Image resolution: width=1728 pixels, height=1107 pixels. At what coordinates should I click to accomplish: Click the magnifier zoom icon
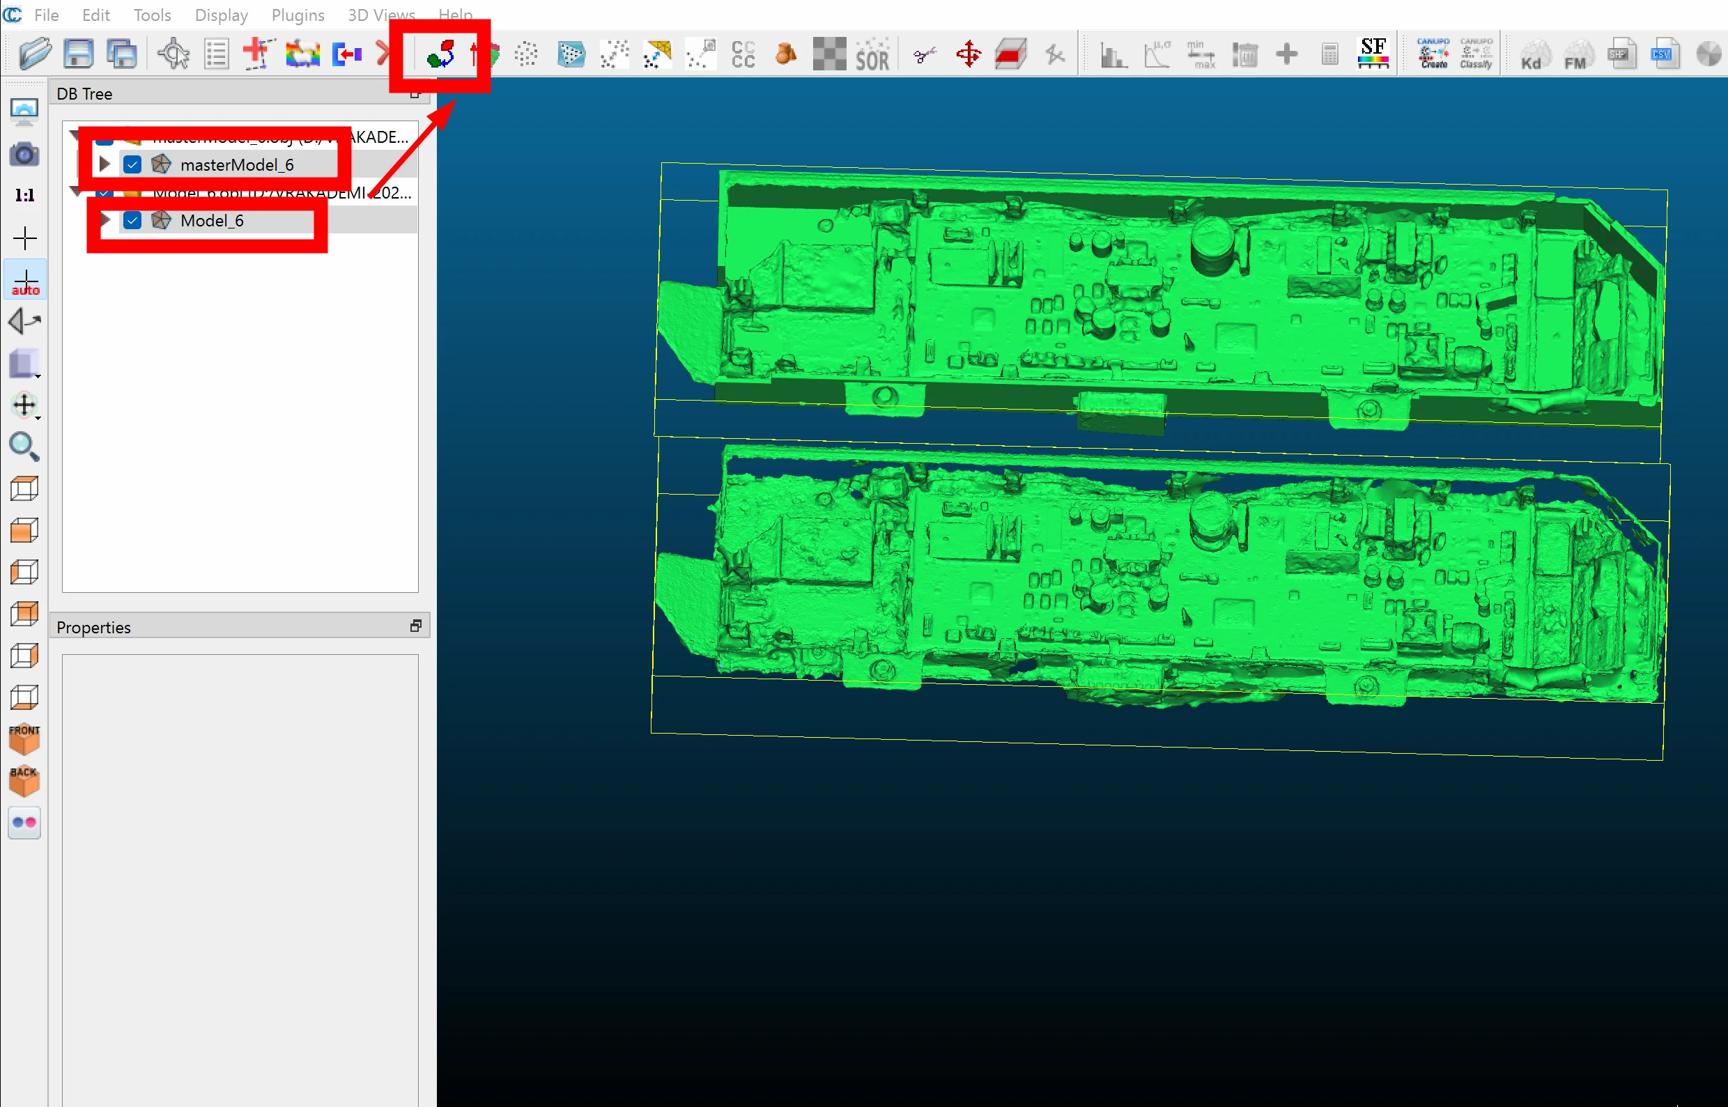pos(24,447)
